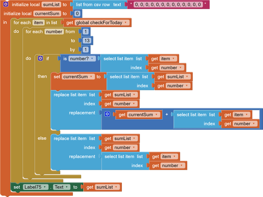Select the 'then' label of the if block
Screen dimensions: 263x197
pos(42,76)
